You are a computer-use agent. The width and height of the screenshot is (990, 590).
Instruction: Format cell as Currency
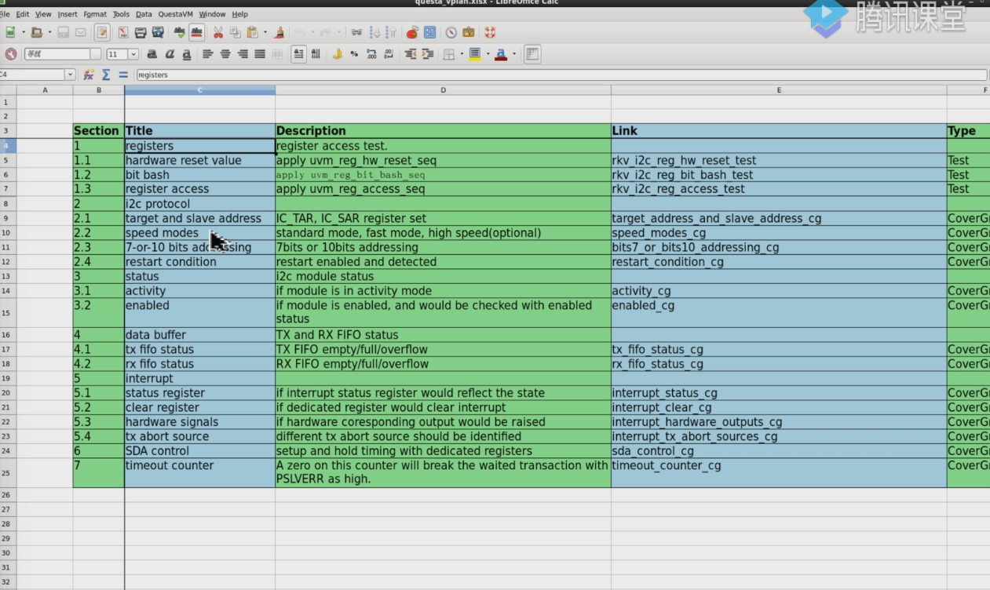point(337,54)
